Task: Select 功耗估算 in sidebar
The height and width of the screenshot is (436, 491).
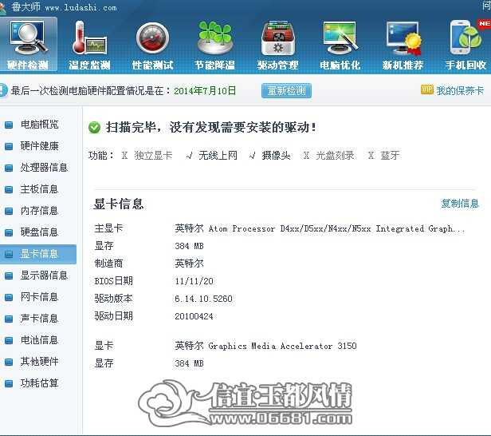Action: click(x=39, y=383)
